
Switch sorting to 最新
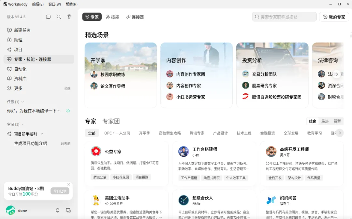[x=337, y=121]
